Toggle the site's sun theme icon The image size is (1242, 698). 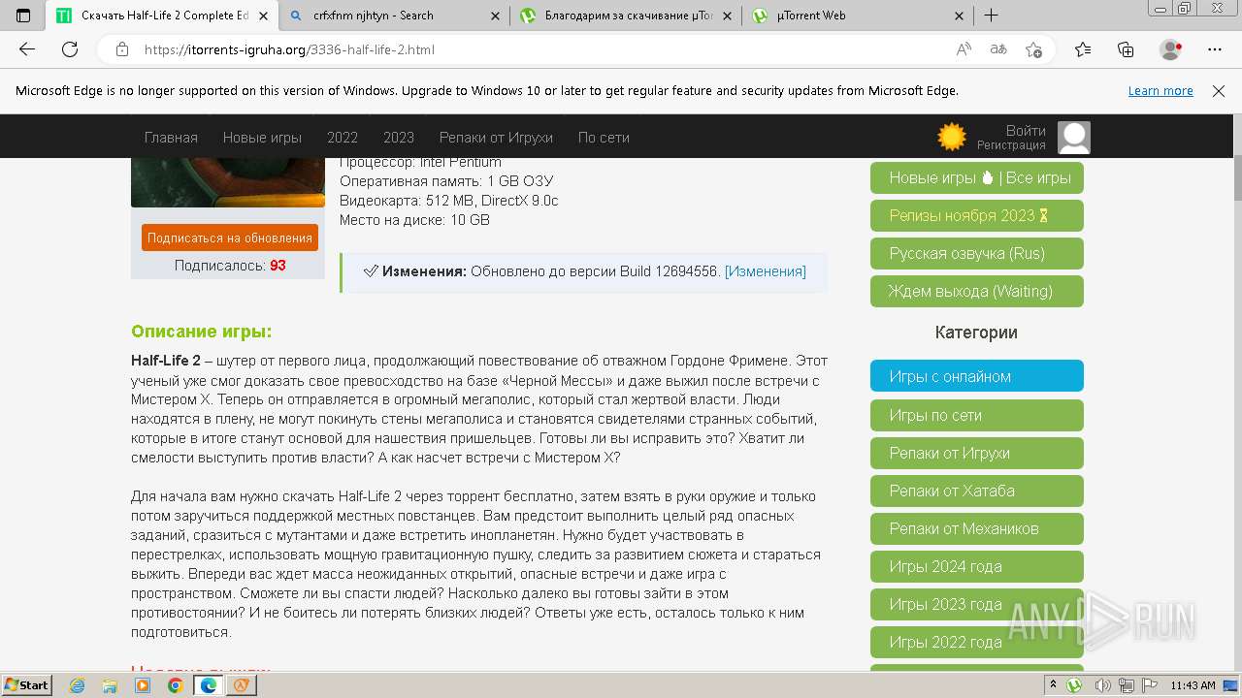(952, 138)
